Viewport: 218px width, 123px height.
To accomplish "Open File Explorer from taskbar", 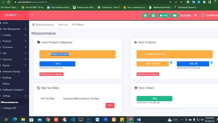I will (23, 120).
